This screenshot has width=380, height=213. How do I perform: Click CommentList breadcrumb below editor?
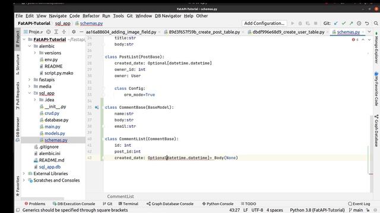click(121, 196)
